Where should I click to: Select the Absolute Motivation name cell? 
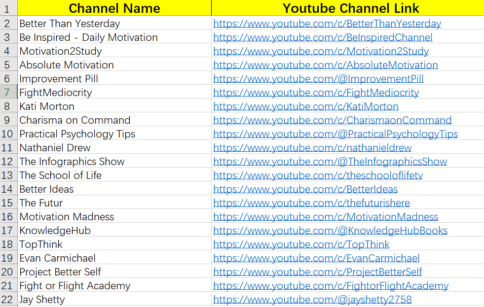point(114,64)
